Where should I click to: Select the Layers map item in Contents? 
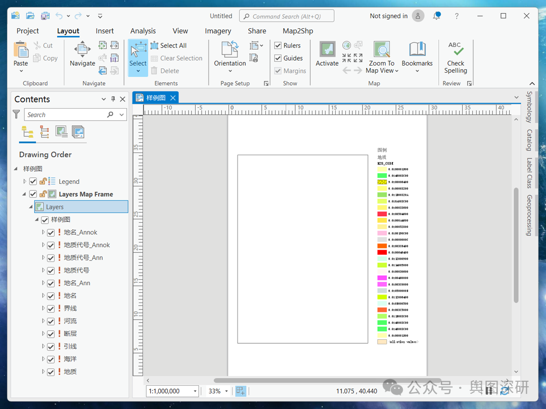click(x=81, y=207)
